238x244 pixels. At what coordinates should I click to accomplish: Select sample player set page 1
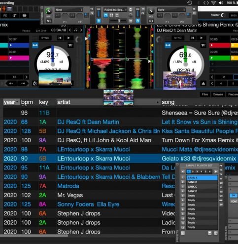pyautogui.click(x=189, y=171)
